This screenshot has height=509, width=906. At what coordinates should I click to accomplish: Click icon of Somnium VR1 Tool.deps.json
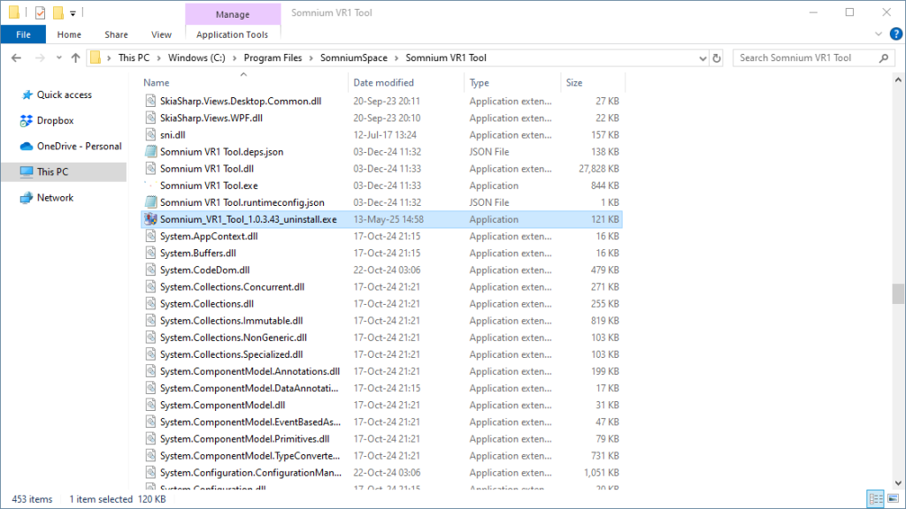(150, 152)
